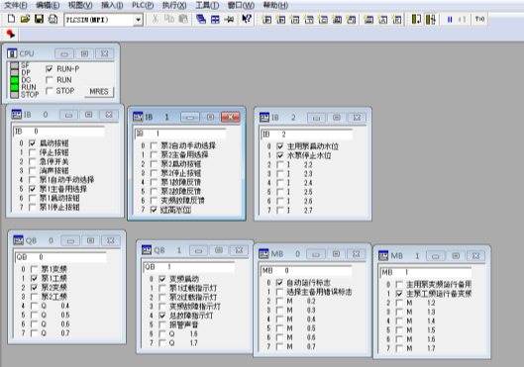Toggle bit 5 泵1主备用选择 in IB 0
This screenshot has height=367, width=524.
pos(32,189)
